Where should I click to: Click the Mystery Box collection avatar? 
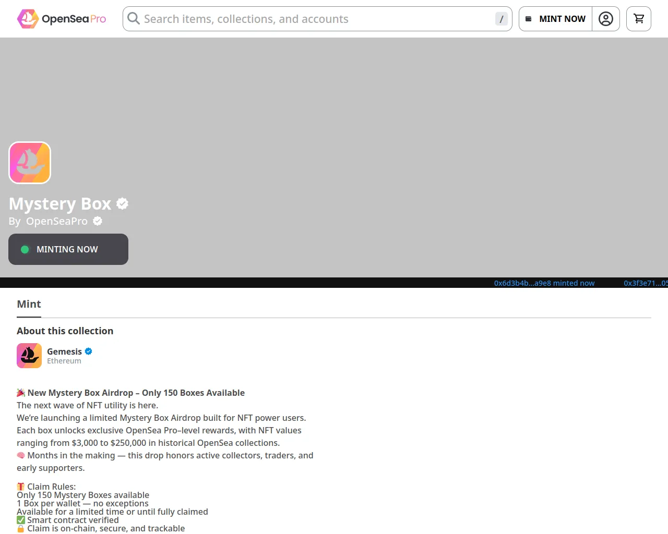[x=30, y=162]
